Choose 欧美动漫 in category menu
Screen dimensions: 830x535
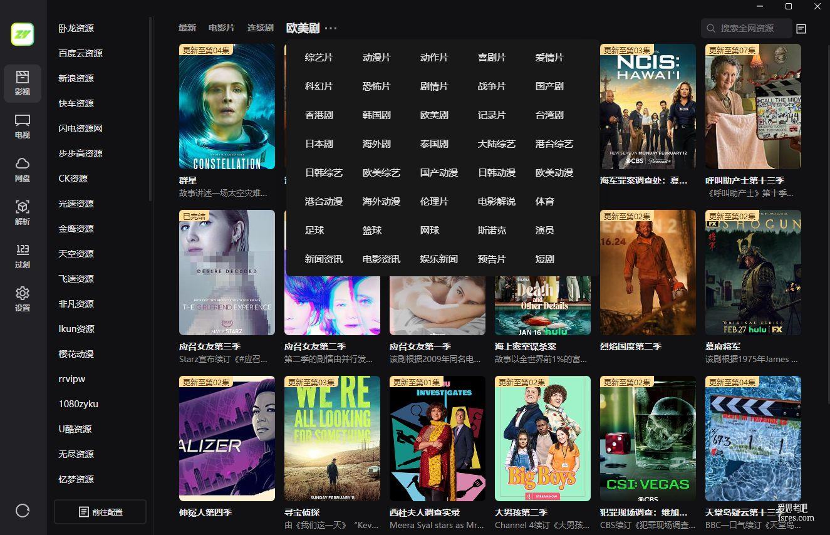(x=554, y=172)
